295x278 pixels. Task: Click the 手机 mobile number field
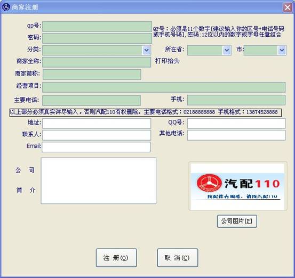pyautogui.click(x=236, y=100)
